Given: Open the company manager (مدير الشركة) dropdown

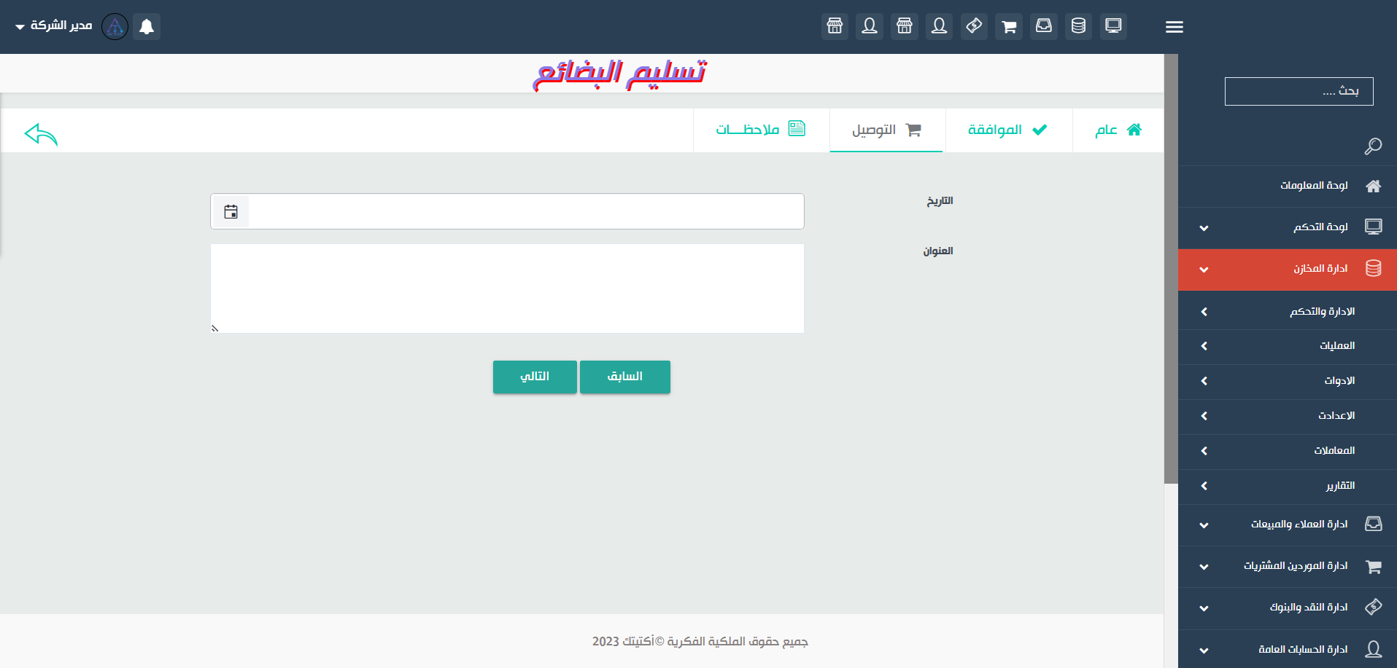Looking at the screenshot, I should (x=53, y=26).
